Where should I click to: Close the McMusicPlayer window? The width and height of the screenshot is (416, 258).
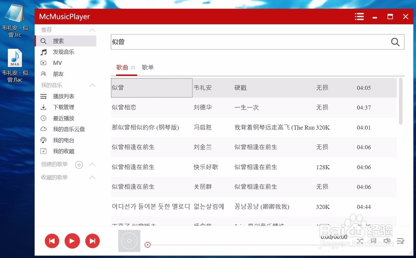point(405,17)
